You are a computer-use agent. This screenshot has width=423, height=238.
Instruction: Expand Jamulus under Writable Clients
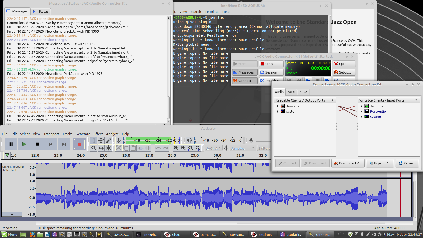coord(361,106)
